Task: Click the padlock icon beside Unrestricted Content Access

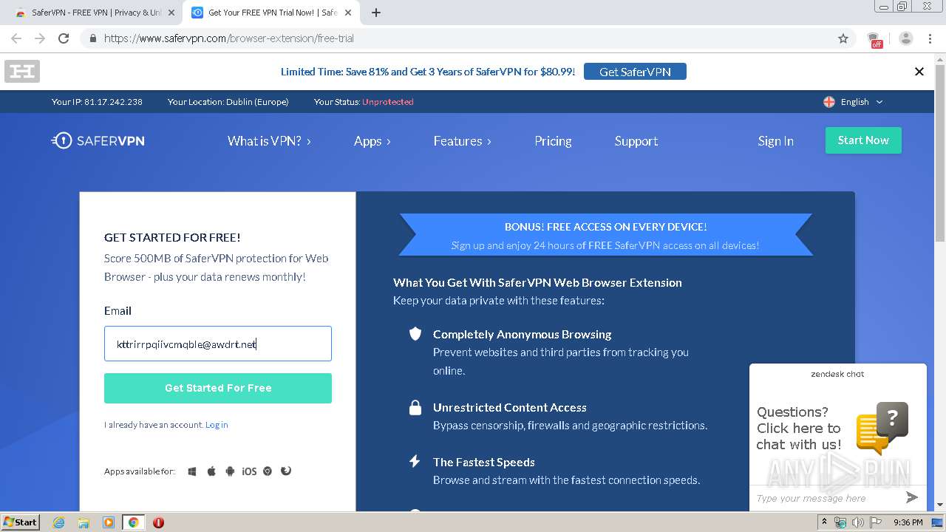Action: [x=415, y=407]
